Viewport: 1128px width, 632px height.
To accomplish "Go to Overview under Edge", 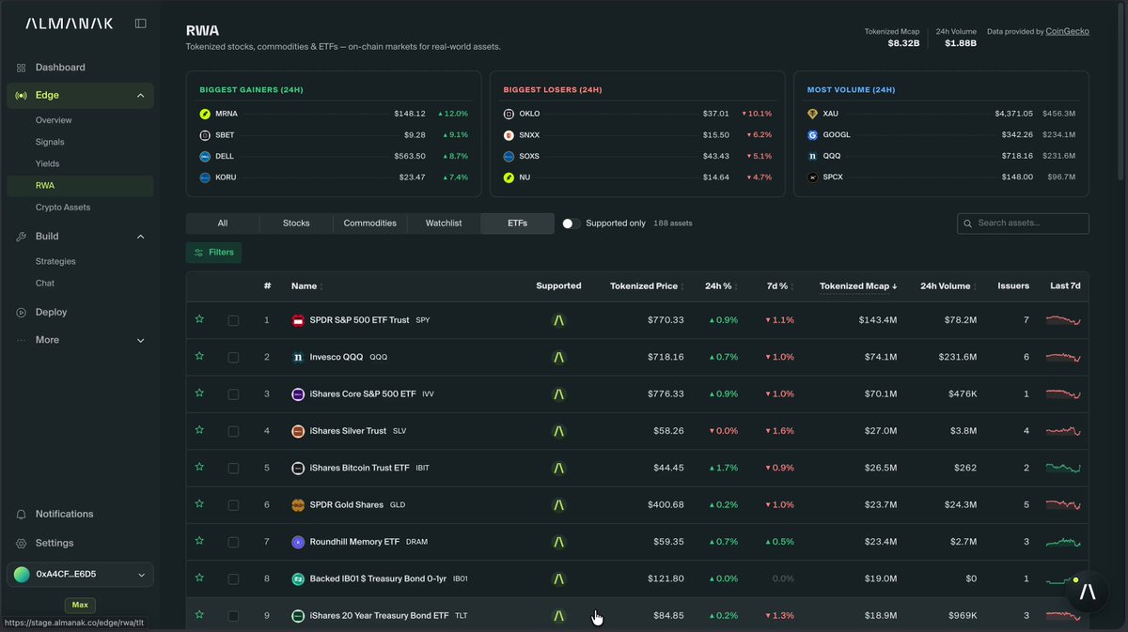I will [x=54, y=120].
